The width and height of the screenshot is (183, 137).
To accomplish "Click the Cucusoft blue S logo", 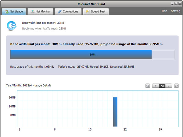I will [12, 26].
